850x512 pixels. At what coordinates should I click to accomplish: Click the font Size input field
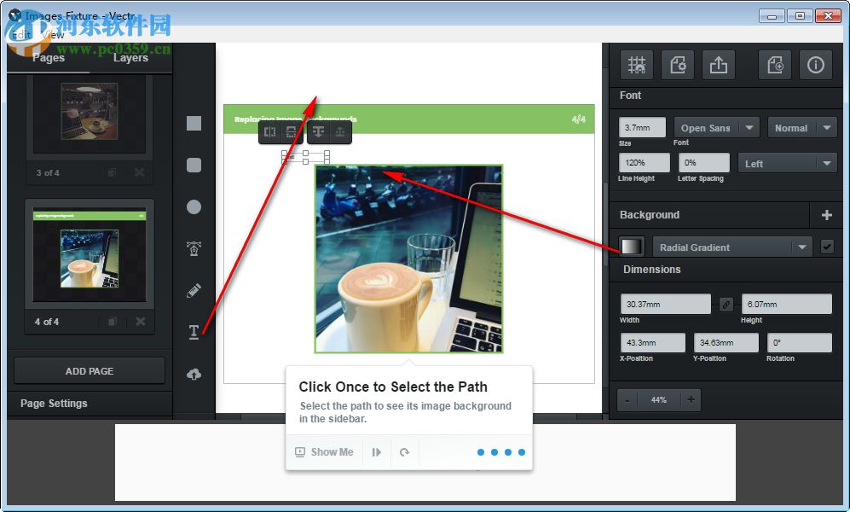click(x=642, y=128)
